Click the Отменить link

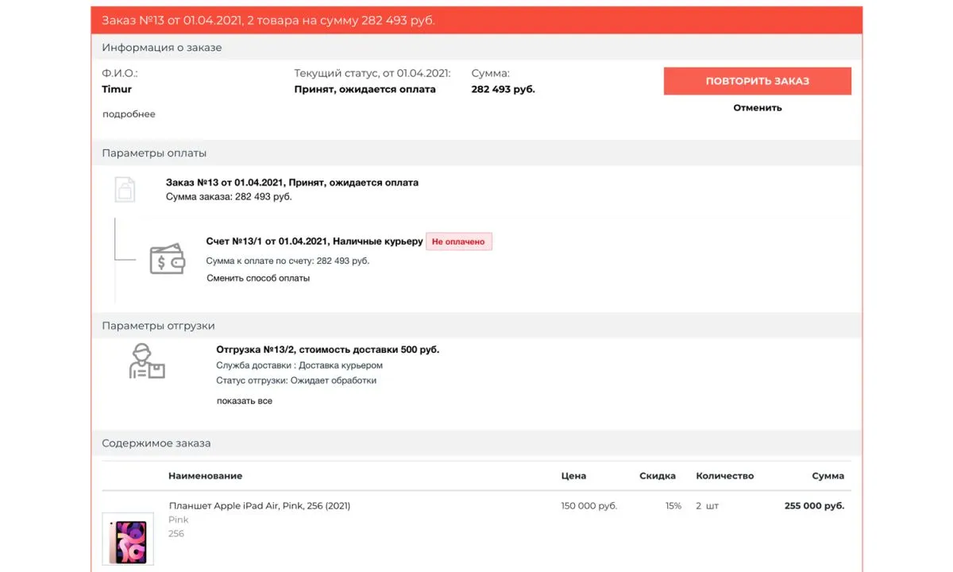[757, 107]
